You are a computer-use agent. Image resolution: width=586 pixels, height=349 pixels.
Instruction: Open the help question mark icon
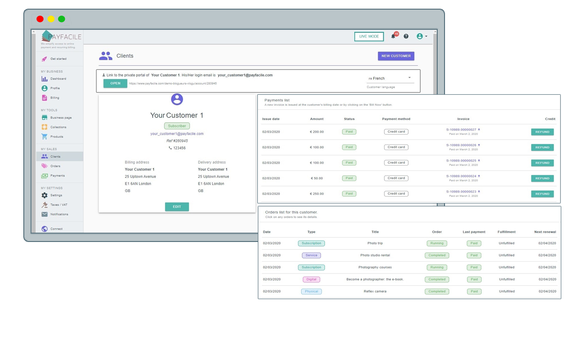pos(406,37)
